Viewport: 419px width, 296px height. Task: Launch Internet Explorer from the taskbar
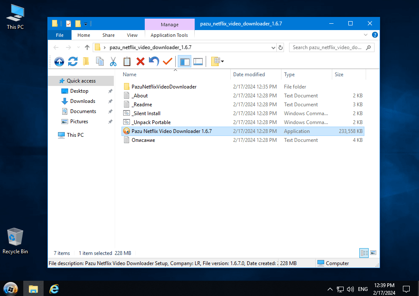pos(54,289)
